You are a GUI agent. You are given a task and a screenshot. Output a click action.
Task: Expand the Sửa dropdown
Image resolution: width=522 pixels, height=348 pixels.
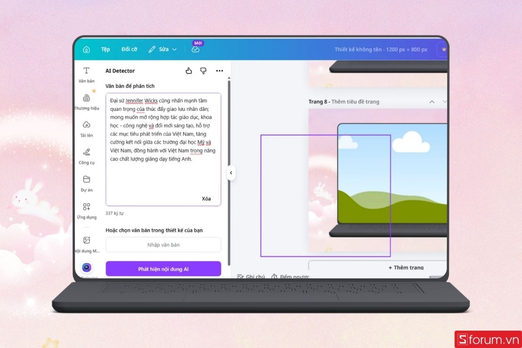coord(163,49)
